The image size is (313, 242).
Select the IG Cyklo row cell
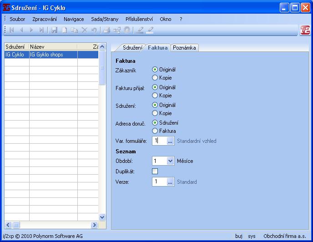coord(17,55)
